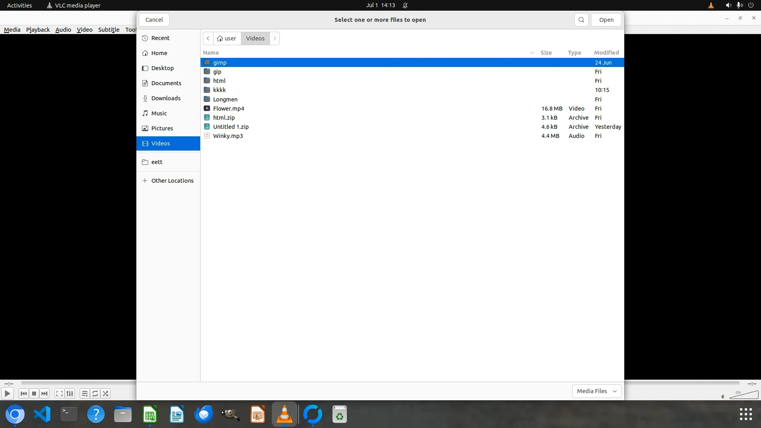Open extended settings equalizer icon
Image resolution: width=761 pixels, height=428 pixels.
point(70,394)
